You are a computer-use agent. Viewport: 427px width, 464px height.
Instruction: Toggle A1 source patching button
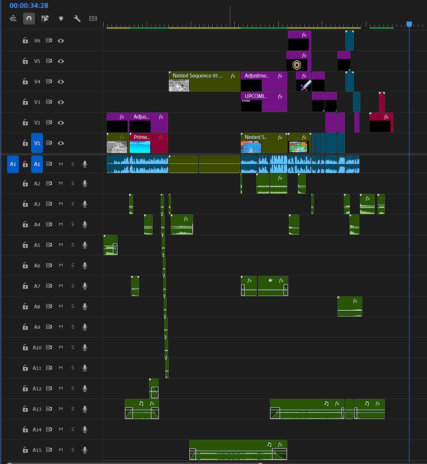[x=13, y=164]
